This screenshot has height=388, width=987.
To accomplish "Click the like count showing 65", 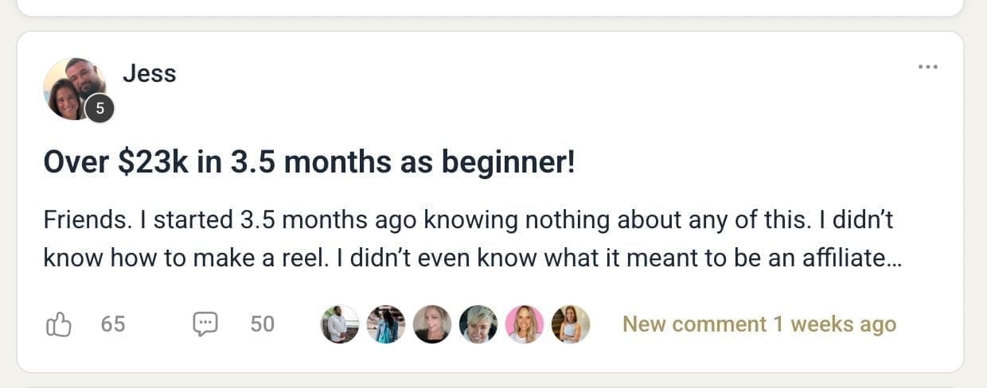I will pyautogui.click(x=113, y=324).
